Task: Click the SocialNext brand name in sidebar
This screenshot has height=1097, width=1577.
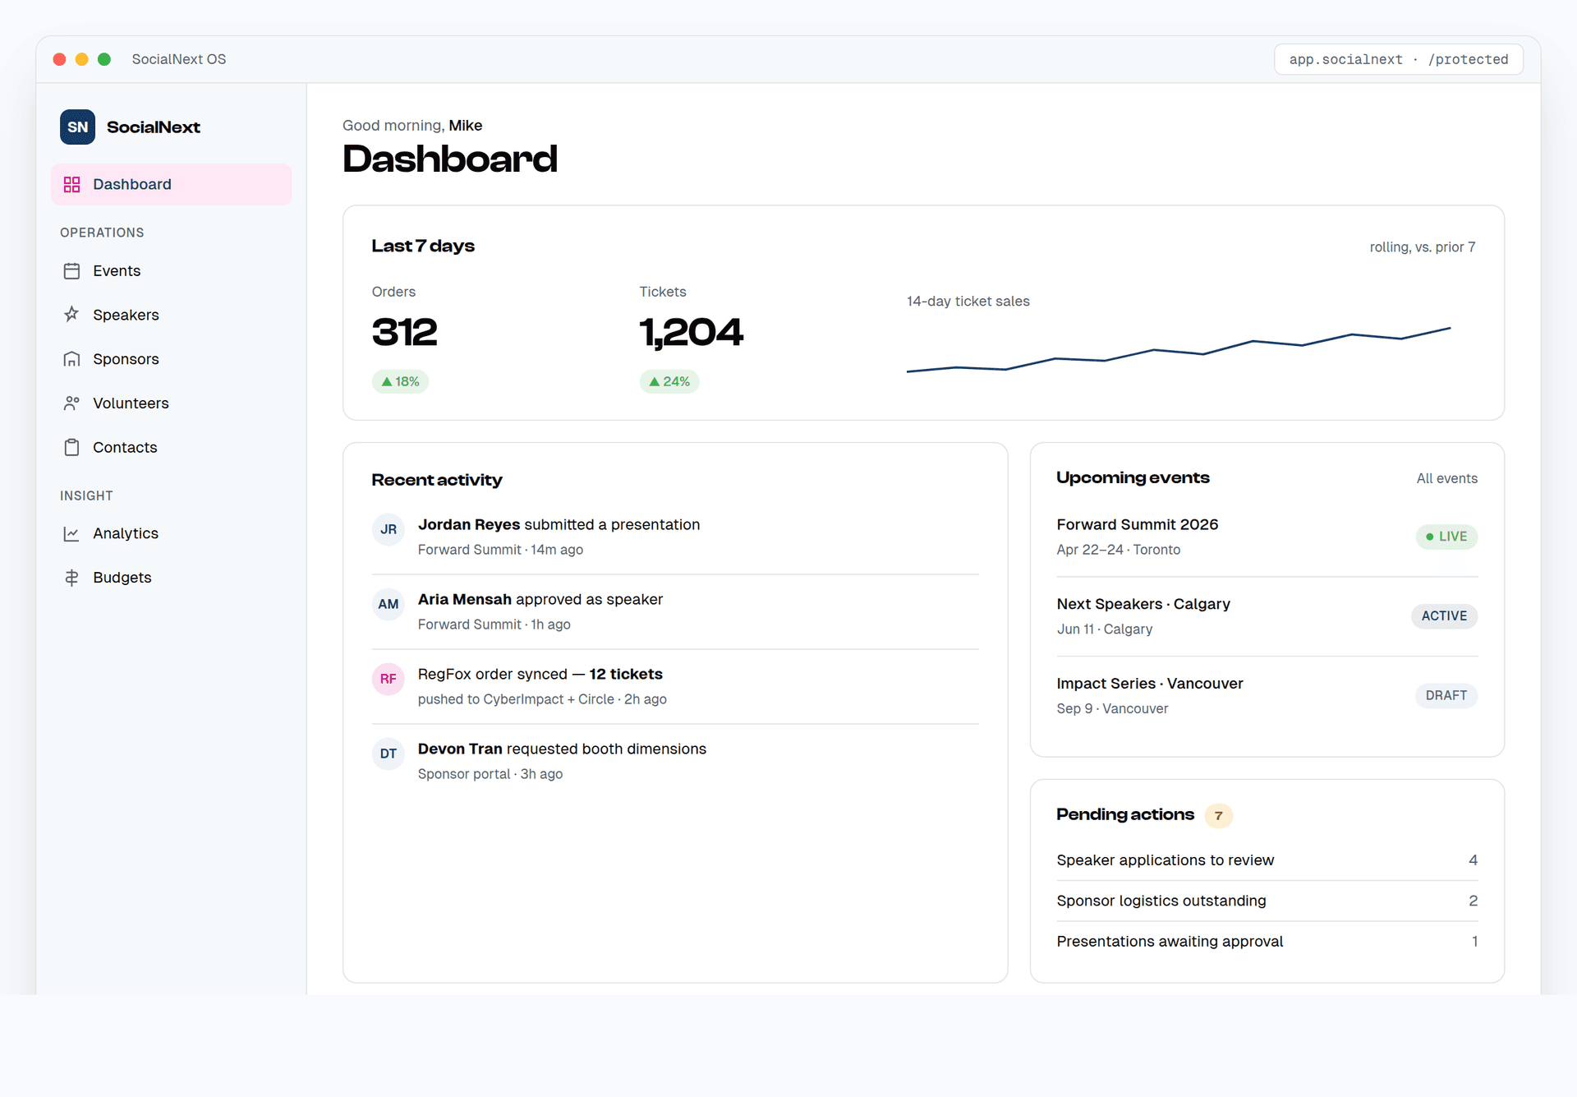Action: pos(154,127)
